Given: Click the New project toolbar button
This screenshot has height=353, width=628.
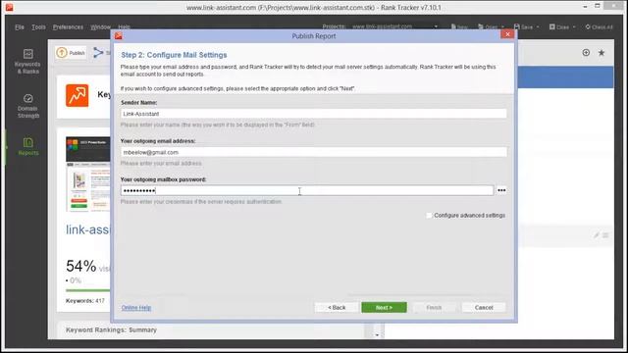Looking at the screenshot, I should click(x=459, y=26).
